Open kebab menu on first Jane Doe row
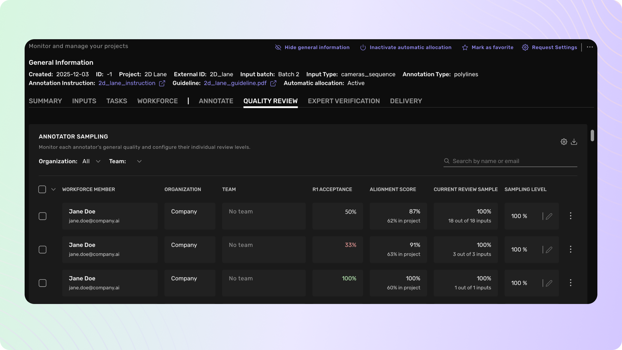The image size is (622, 350). (x=570, y=216)
